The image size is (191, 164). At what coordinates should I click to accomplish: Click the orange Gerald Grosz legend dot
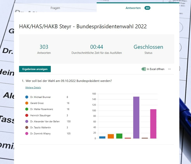click(27, 103)
